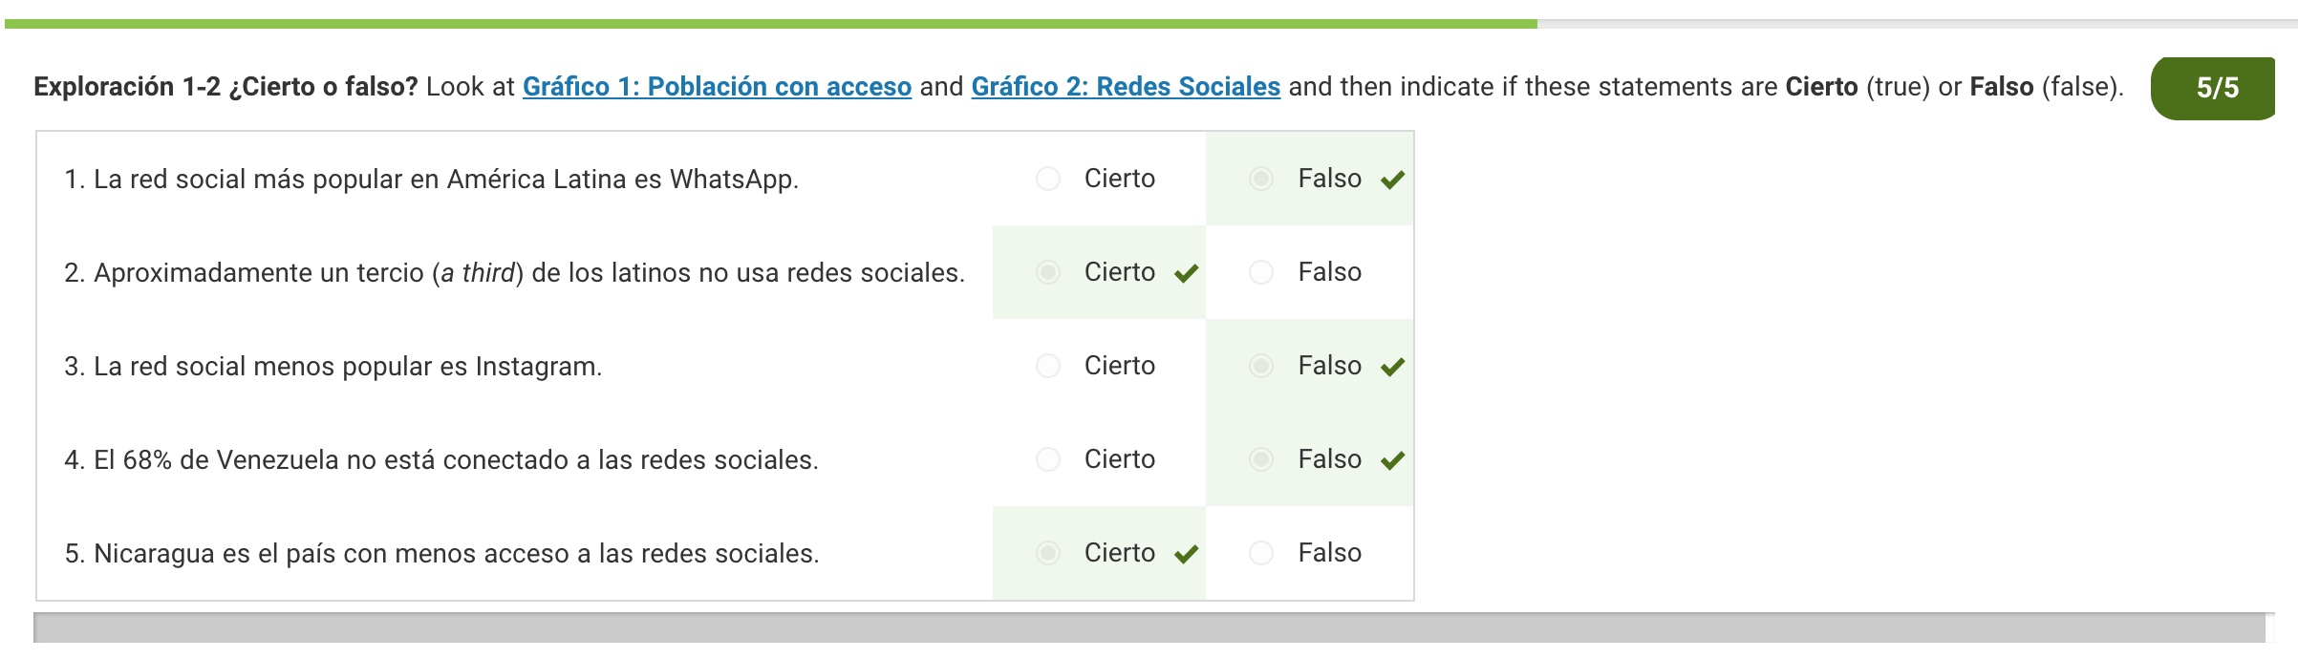Screen dimensions: 2298x658
Task: Click the gray bar below the question table
Action: click(x=1149, y=628)
